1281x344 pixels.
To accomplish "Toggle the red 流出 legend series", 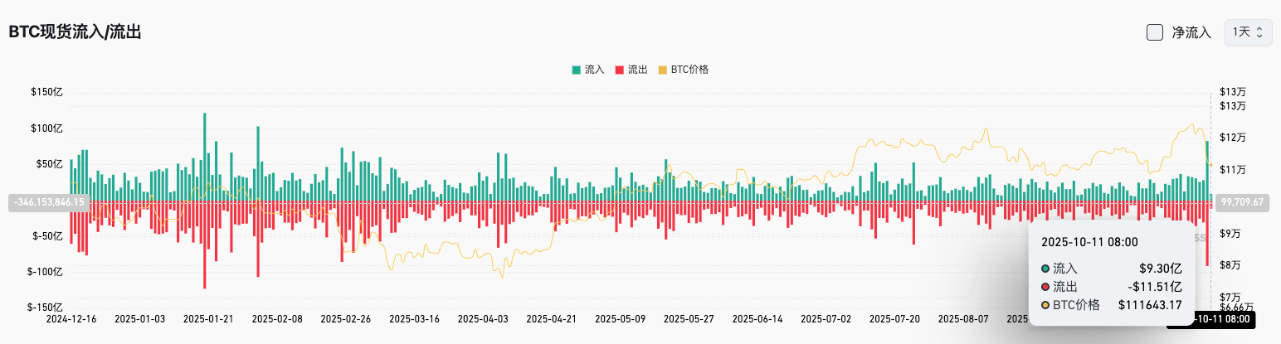I will [631, 70].
